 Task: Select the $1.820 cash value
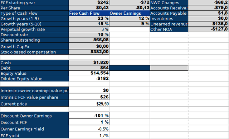coord(89,62)
